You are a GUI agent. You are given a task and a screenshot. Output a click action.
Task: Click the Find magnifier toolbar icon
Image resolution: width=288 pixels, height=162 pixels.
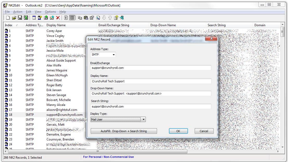tap(98, 18)
